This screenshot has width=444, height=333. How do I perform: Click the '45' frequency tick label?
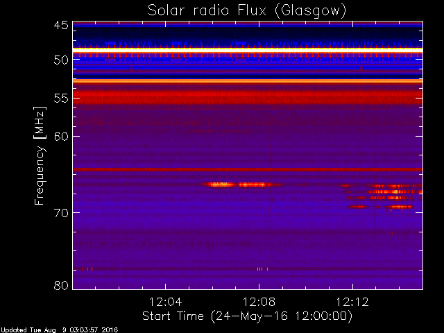61,25
